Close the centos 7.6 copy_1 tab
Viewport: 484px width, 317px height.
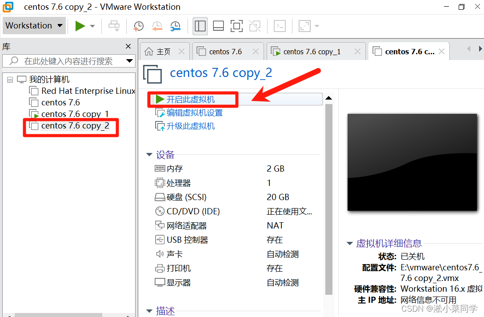[357, 52]
